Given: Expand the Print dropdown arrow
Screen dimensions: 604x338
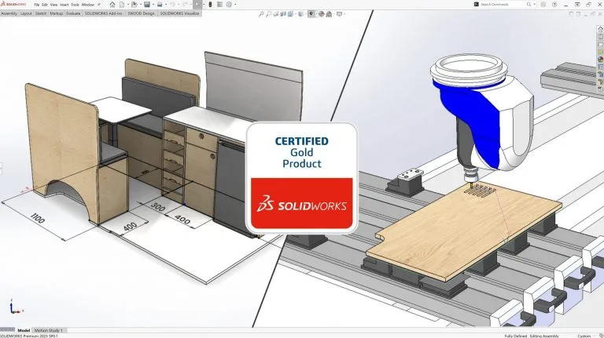Looking at the screenshot, I should pyautogui.click(x=166, y=5).
